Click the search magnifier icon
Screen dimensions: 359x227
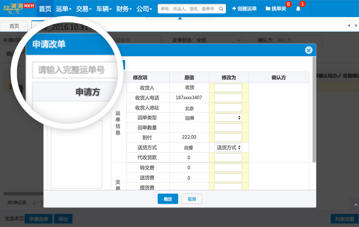coord(221,9)
